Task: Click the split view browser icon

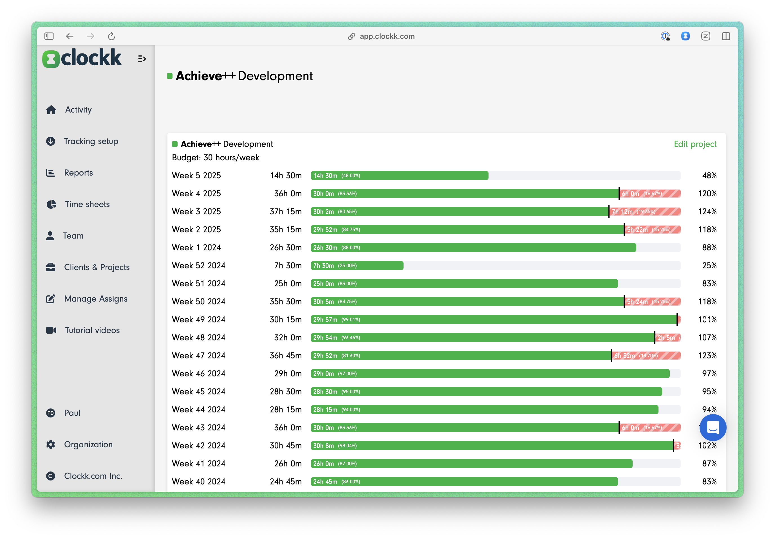Action: tap(726, 36)
